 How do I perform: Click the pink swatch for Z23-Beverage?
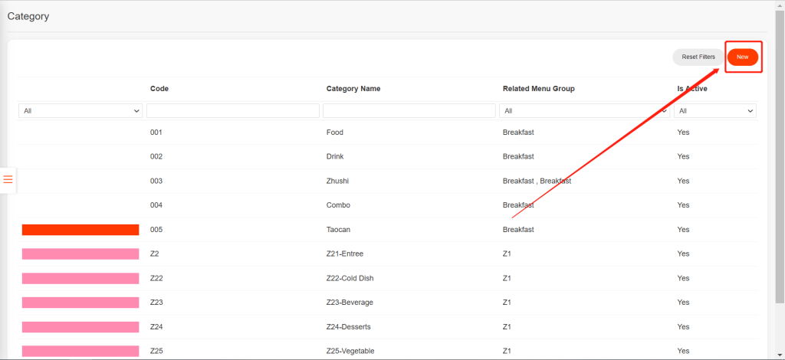(x=80, y=303)
